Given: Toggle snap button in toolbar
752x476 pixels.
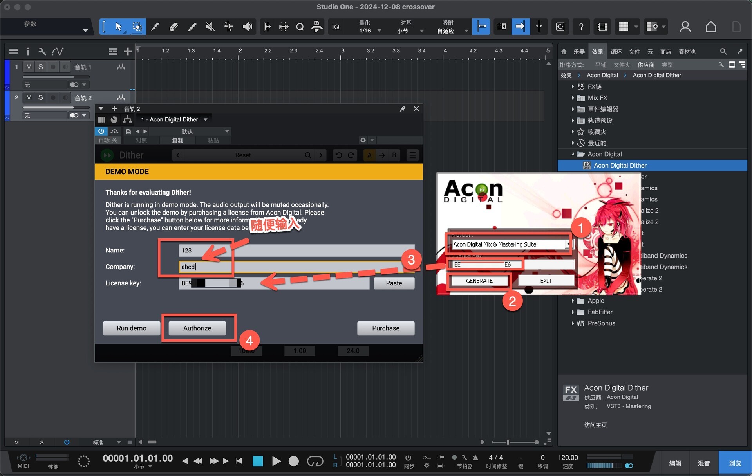Looking at the screenshot, I should pyautogui.click(x=481, y=27).
